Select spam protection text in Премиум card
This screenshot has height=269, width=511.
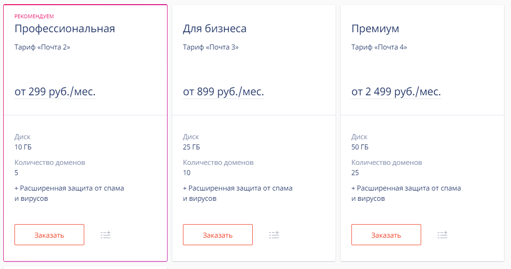(406, 193)
